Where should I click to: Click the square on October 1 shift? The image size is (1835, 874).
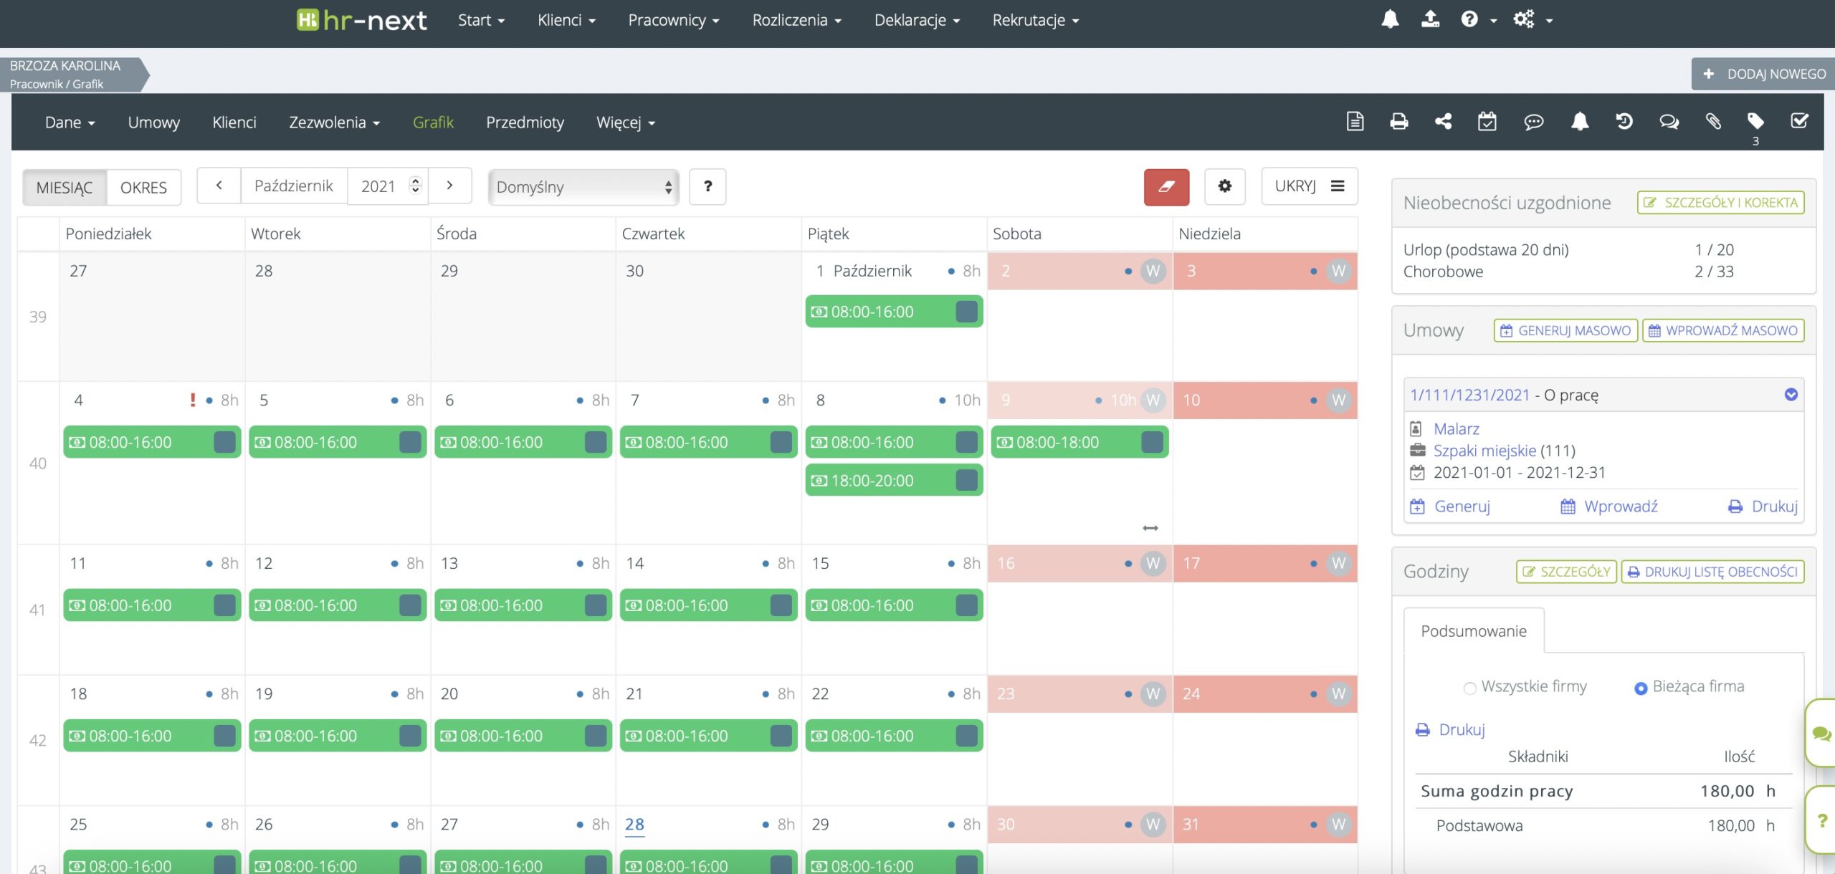966,312
